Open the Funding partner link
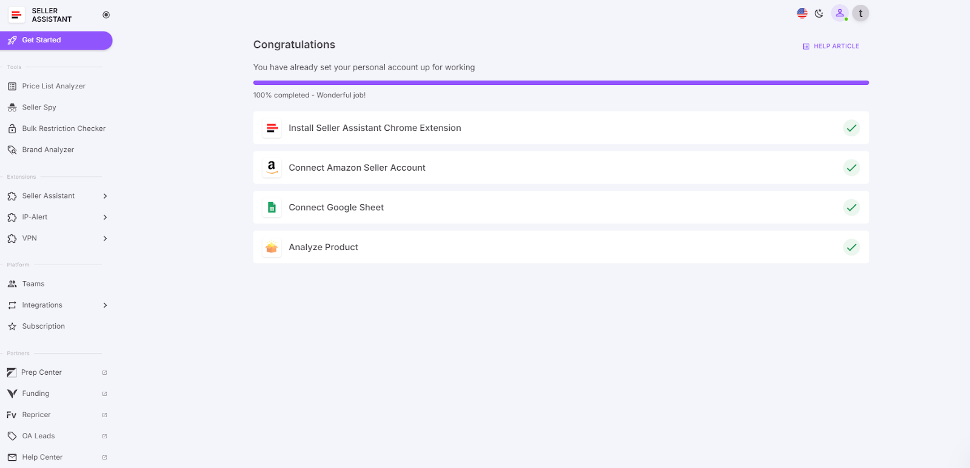 tap(35, 393)
